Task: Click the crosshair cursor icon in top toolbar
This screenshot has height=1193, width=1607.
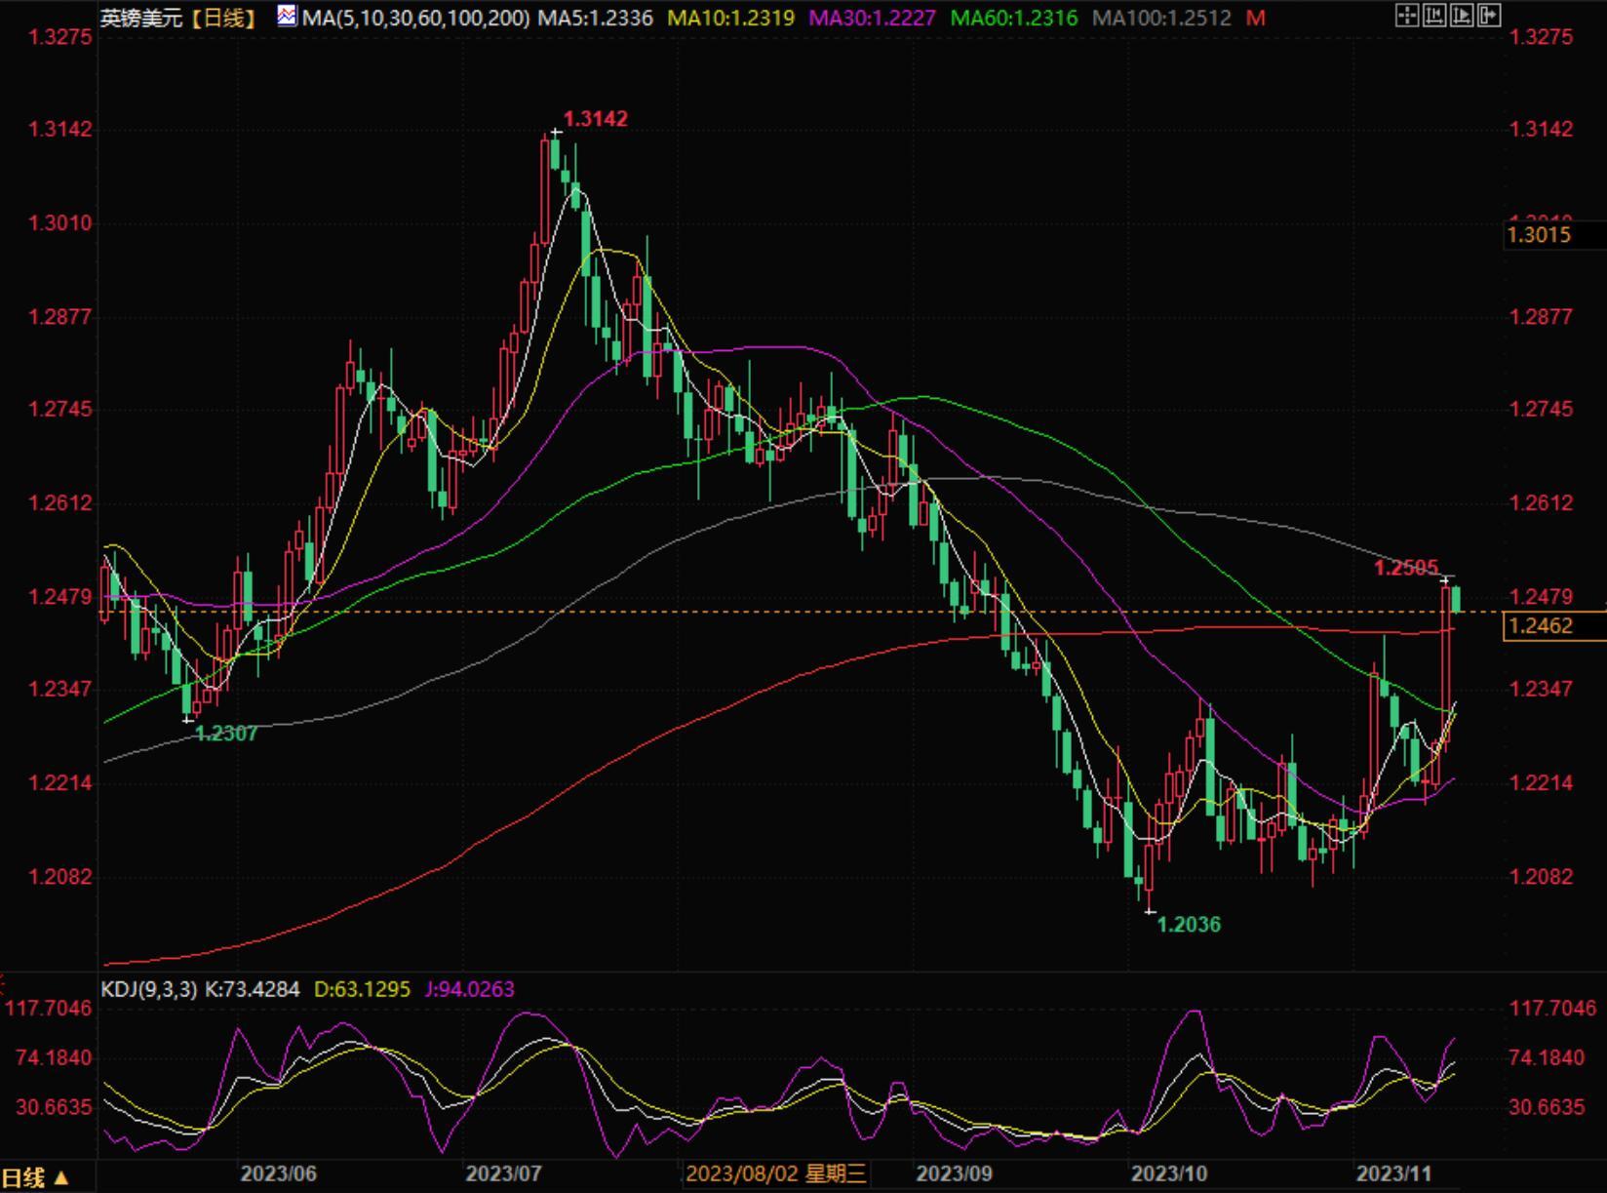Action: coord(1407,15)
